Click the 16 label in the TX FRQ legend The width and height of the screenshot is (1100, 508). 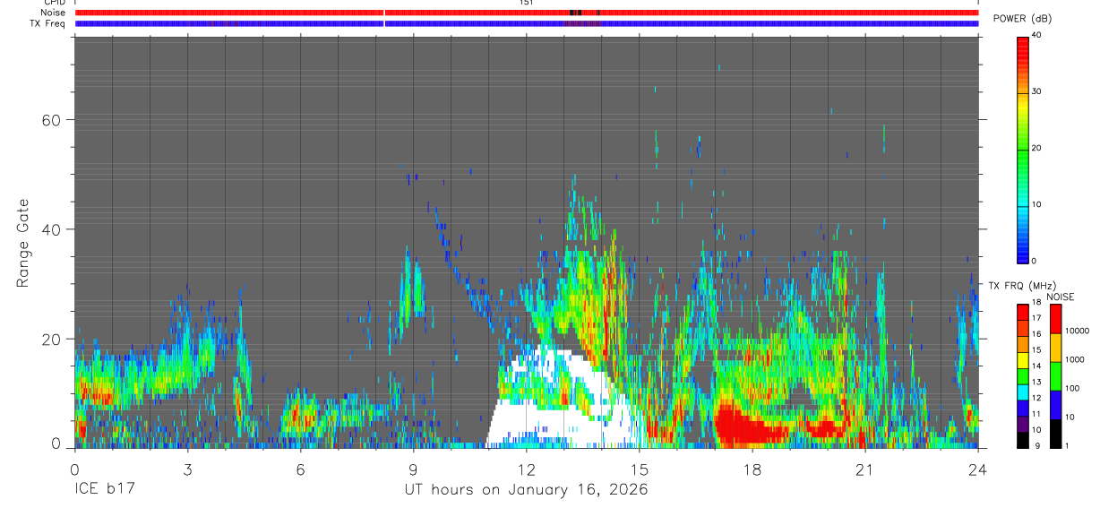1036,335
